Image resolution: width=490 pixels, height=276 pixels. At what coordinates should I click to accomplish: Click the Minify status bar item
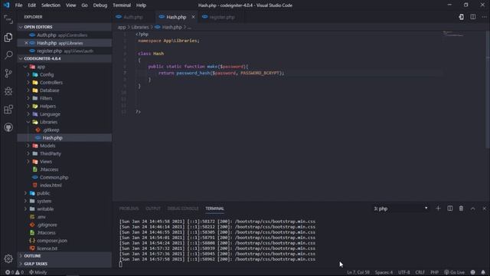(38, 272)
